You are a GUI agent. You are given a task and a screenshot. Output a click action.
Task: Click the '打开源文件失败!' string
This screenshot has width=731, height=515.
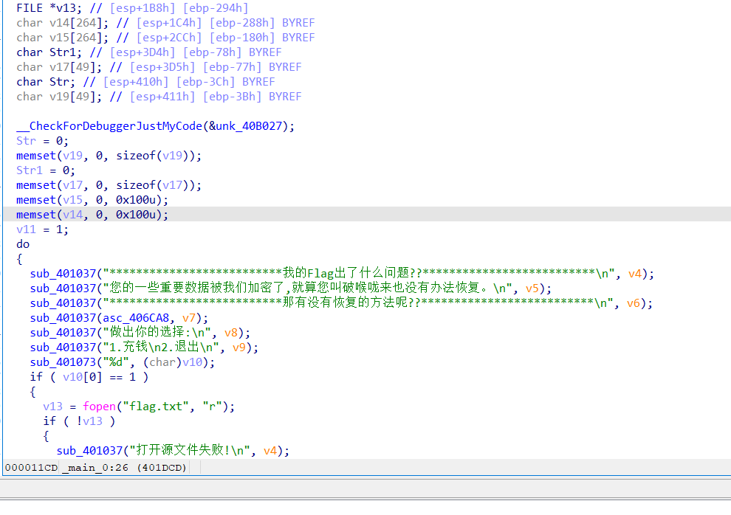(x=189, y=451)
